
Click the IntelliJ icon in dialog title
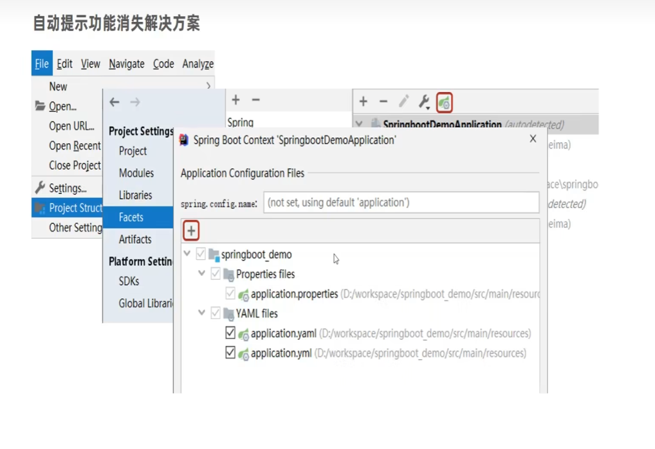click(x=184, y=140)
